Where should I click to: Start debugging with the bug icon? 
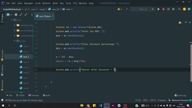[x=163, y=9]
